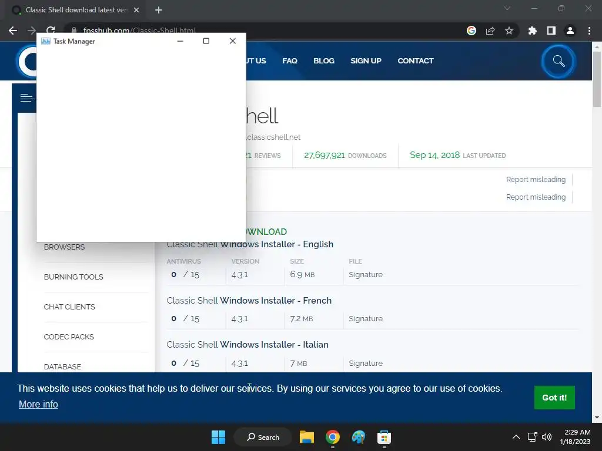Select the Classic Shell browser tab
The image size is (602, 451).
click(76, 10)
